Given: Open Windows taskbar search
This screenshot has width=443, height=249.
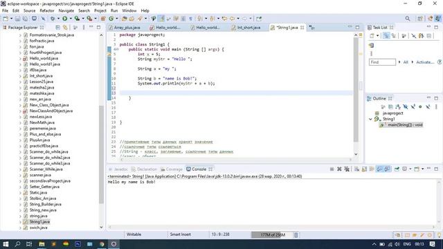Looking at the screenshot, I should coord(17,244).
